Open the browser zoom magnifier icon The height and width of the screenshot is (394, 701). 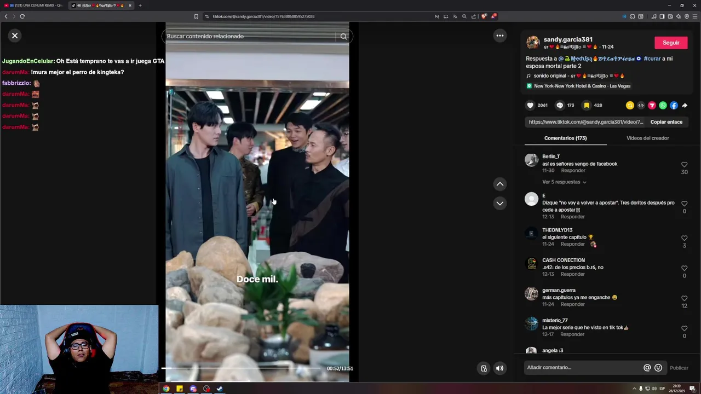pos(464,16)
